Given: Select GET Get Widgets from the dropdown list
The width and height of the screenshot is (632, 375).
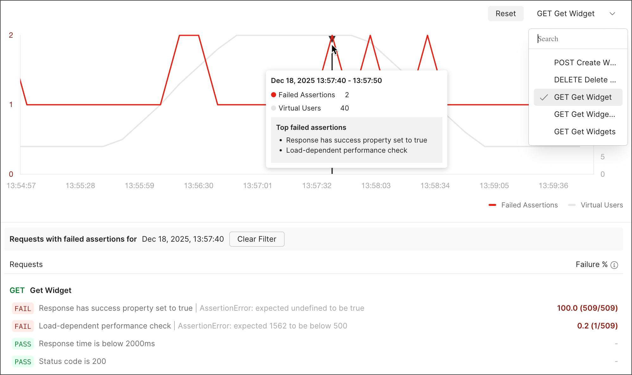Looking at the screenshot, I should (x=585, y=131).
